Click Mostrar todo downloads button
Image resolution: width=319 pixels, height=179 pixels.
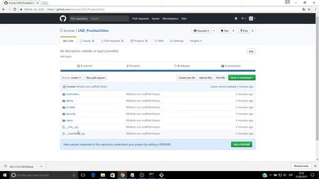click(301, 166)
